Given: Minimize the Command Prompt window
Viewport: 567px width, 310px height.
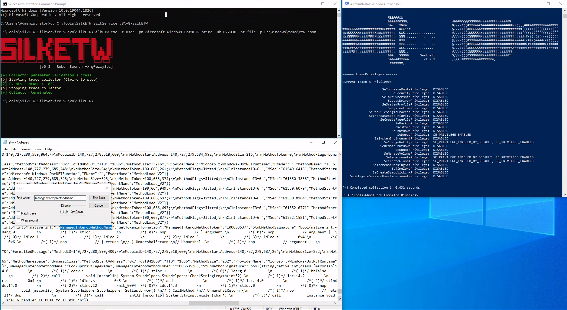Looking at the screenshot, I should click(x=311, y=4).
